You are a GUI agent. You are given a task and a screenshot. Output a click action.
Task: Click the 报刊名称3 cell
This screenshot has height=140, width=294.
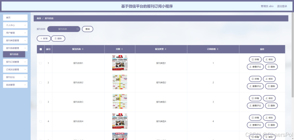(78, 102)
